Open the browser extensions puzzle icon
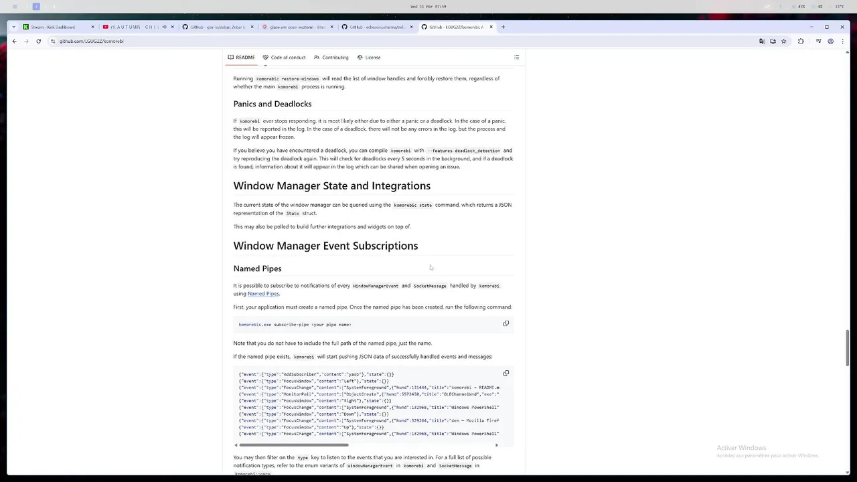Screen dimensions: 857x482 (x=801, y=41)
